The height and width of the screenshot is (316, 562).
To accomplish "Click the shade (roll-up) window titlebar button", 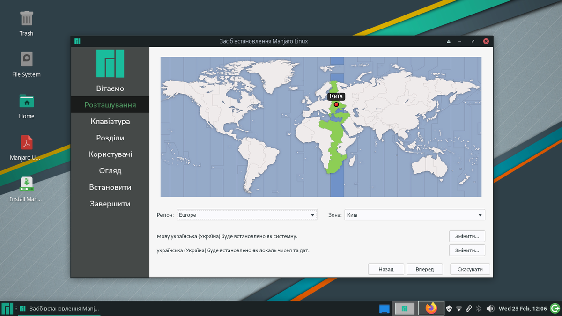I will (449, 41).
